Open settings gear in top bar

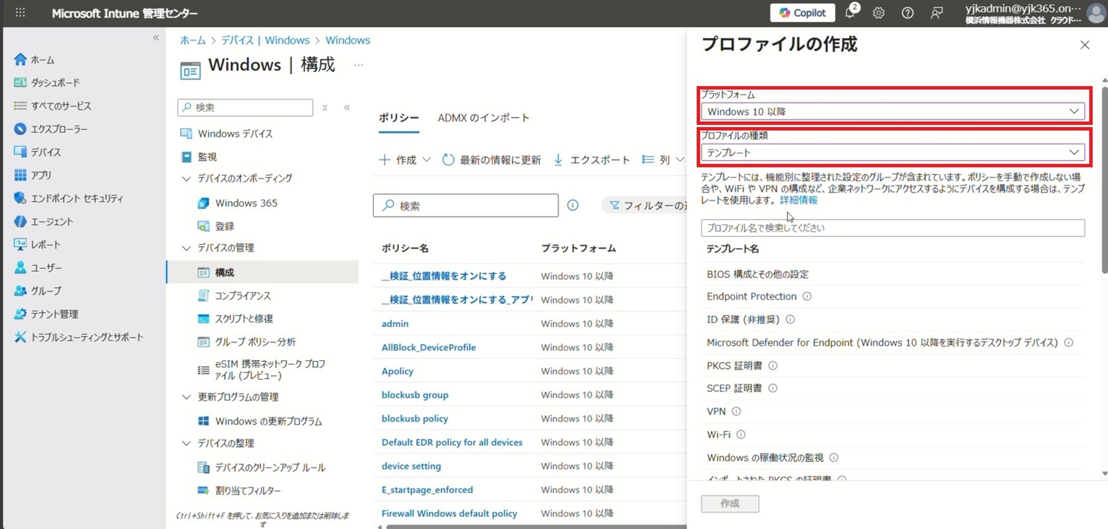pos(878,13)
